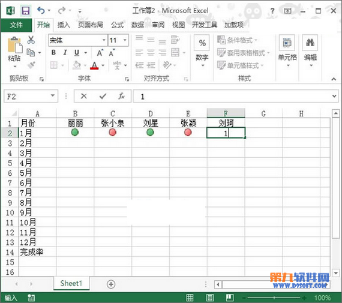
Task: Confirm the entry with checkmark
Action: coord(103,96)
